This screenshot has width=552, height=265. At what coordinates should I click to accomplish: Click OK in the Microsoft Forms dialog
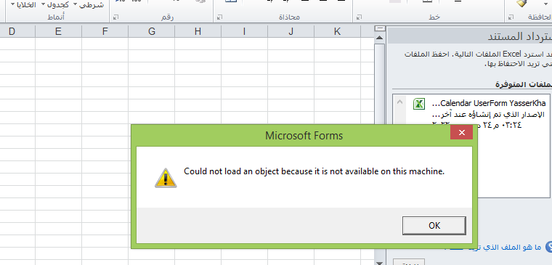pyautogui.click(x=434, y=226)
